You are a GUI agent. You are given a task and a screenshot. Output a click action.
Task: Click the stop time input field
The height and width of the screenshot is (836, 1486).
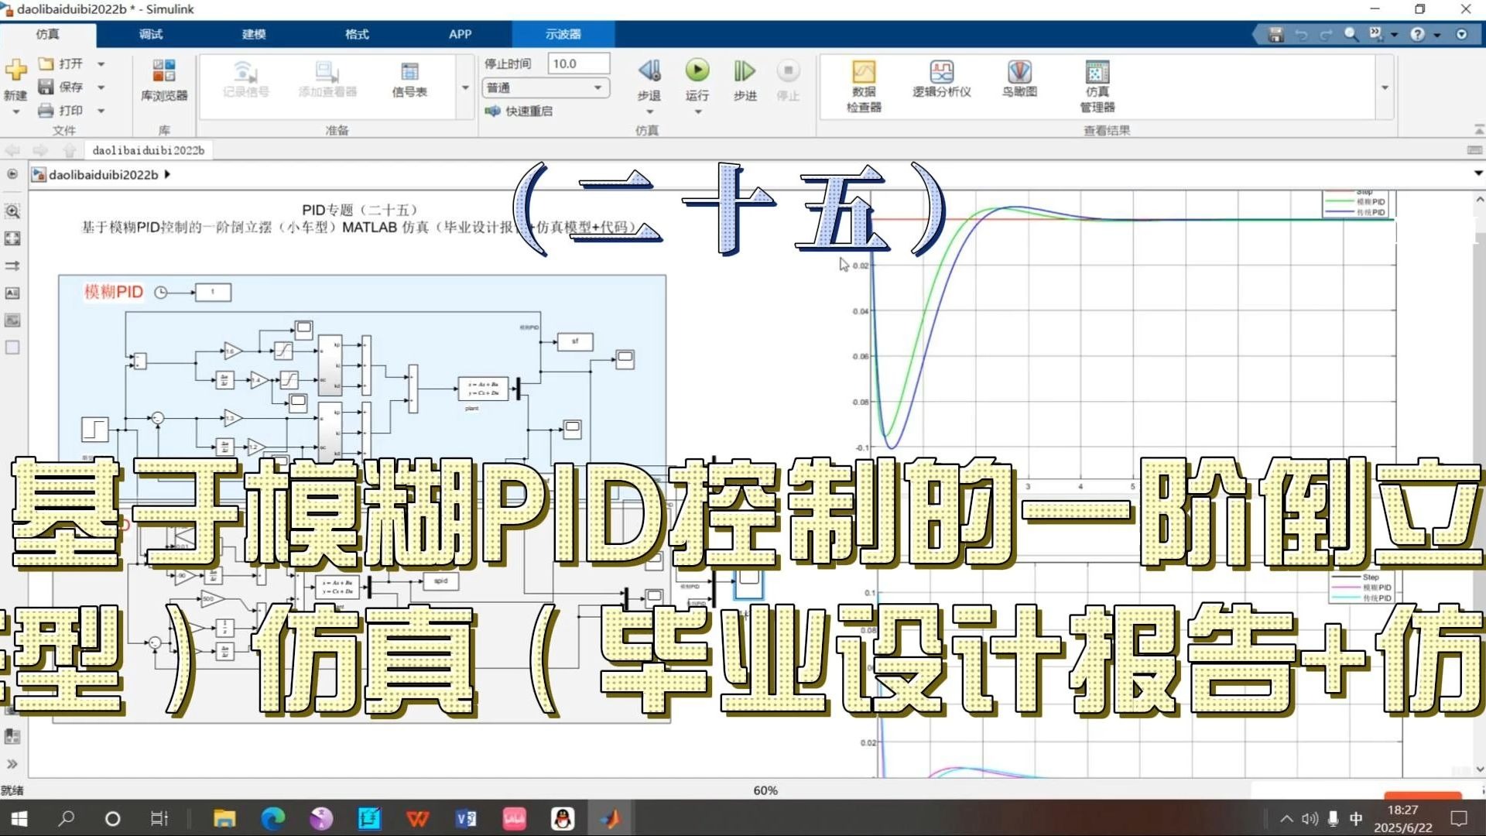[x=577, y=63]
